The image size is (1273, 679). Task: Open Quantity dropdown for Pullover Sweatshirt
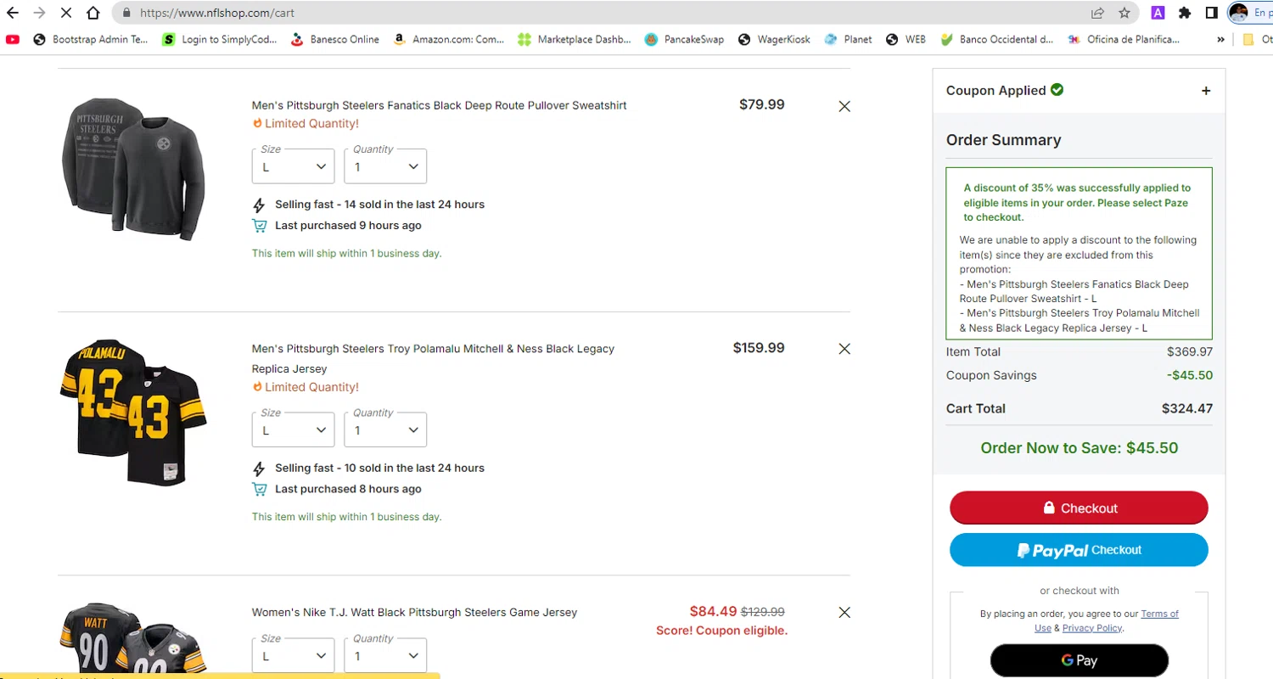(x=385, y=166)
